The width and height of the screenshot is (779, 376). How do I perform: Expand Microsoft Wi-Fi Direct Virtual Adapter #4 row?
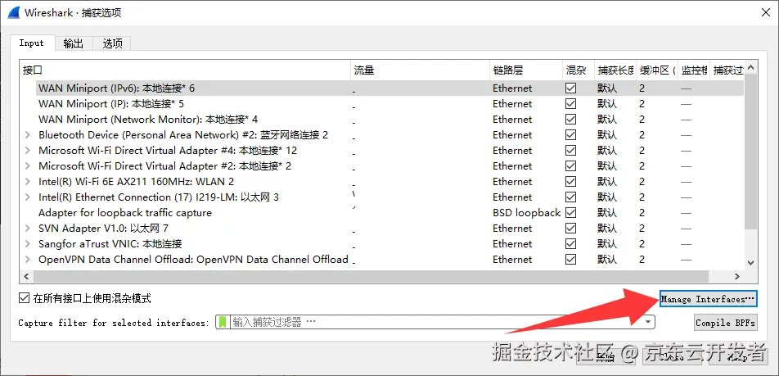28,150
